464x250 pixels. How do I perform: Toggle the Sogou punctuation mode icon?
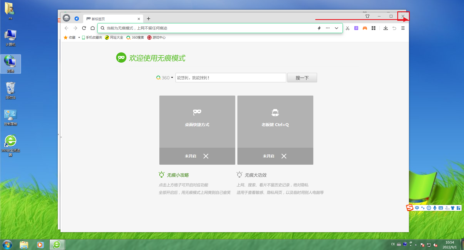tap(423, 208)
